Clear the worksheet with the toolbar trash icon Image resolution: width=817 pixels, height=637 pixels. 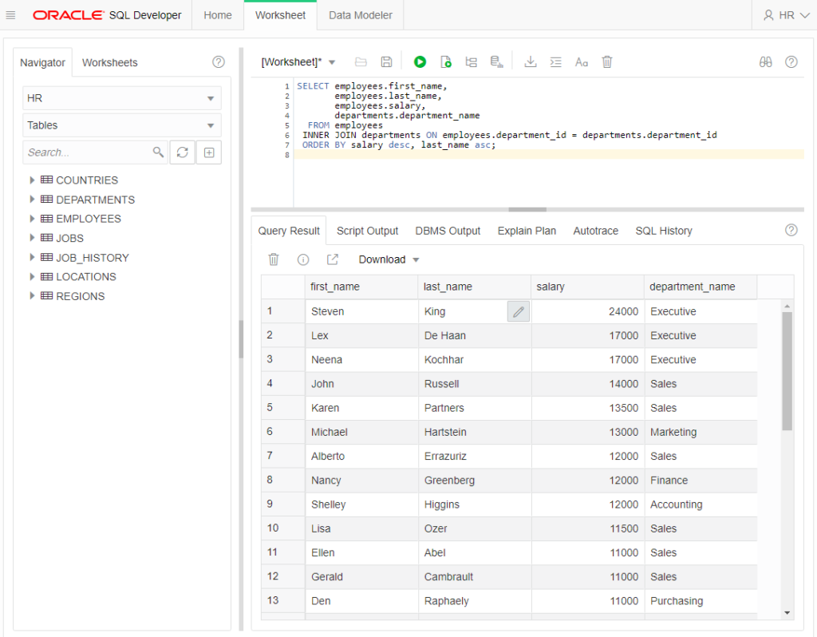607,62
